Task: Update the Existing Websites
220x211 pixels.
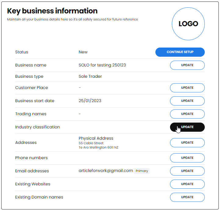Action: 187,184
